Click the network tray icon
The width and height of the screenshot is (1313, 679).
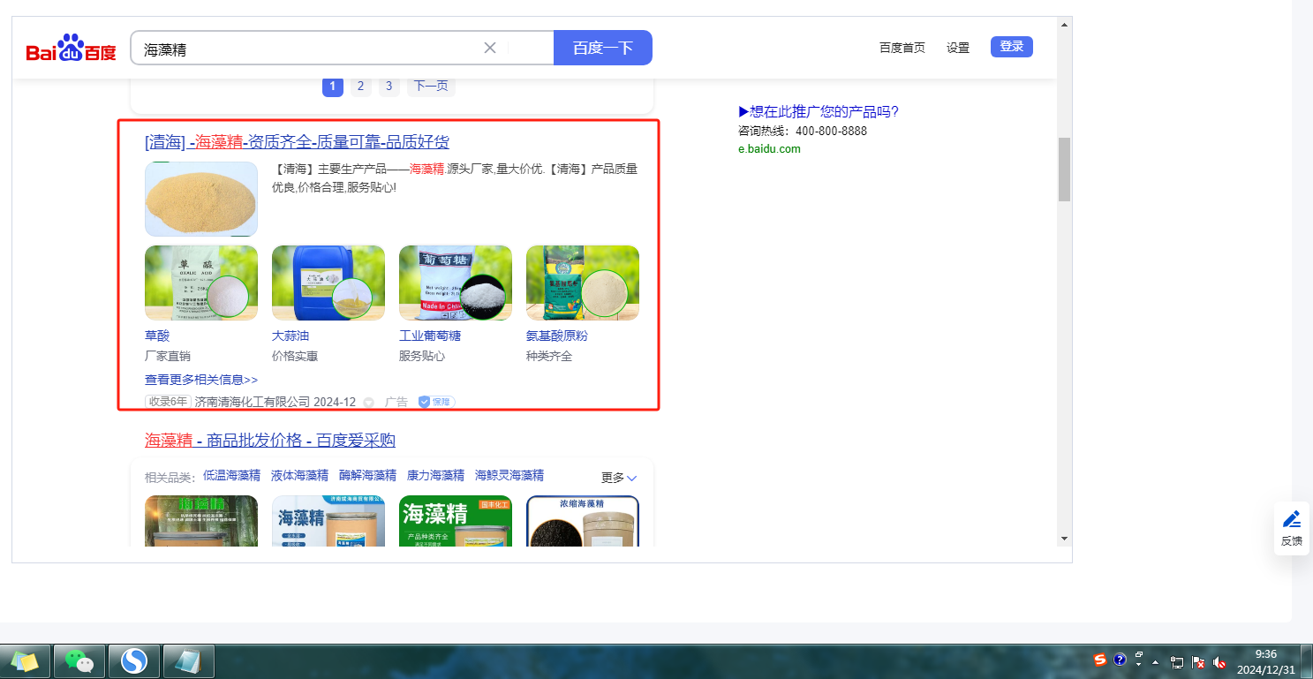click(1177, 661)
